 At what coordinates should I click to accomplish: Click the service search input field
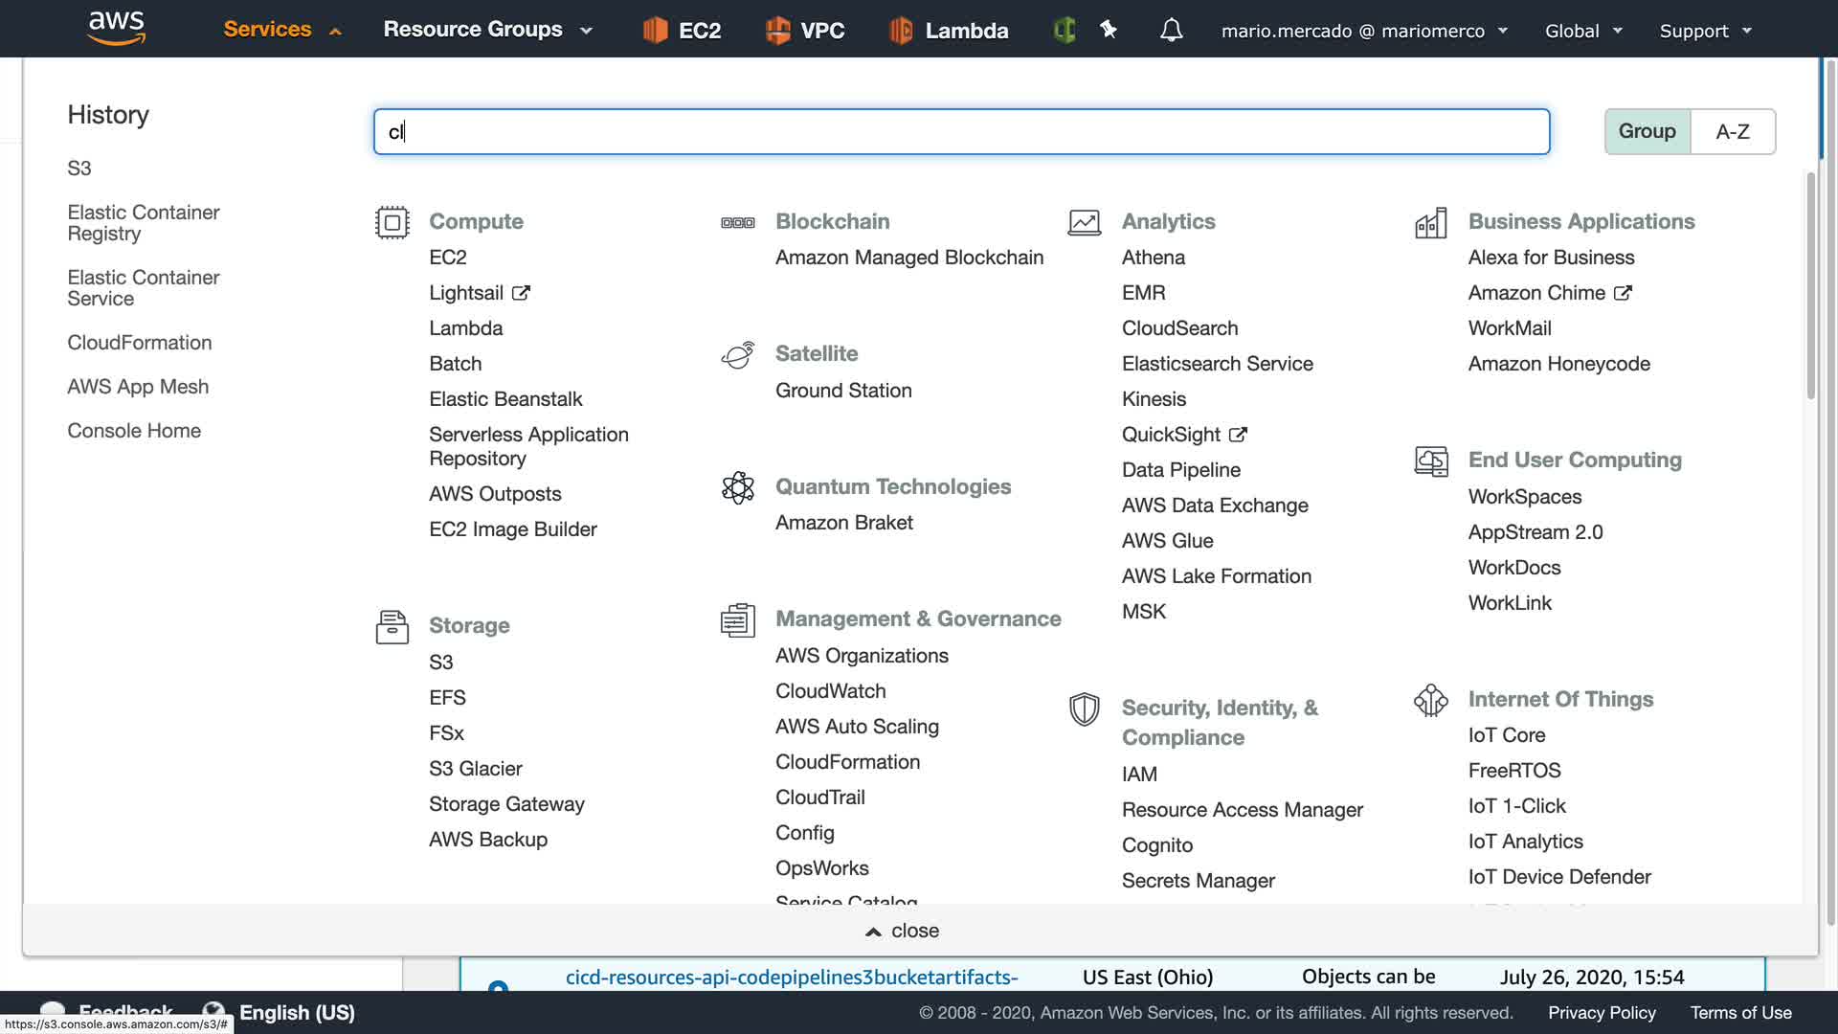pyautogui.click(x=960, y=131)
